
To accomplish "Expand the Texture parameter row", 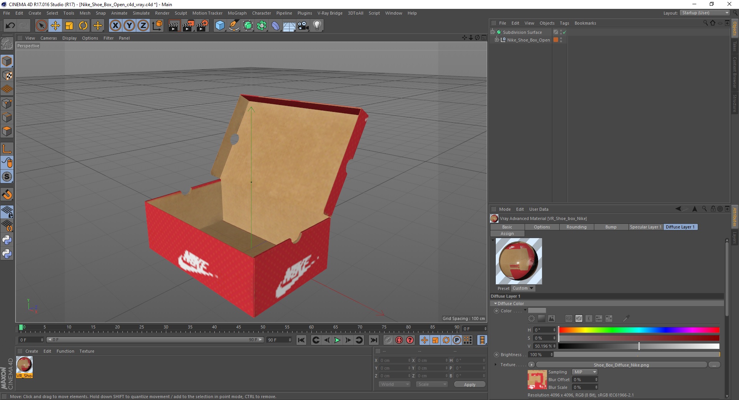I will point(496,365).
